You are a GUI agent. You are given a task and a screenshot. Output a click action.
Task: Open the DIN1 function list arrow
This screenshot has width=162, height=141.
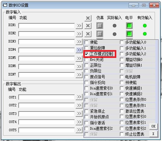(79, 26)
